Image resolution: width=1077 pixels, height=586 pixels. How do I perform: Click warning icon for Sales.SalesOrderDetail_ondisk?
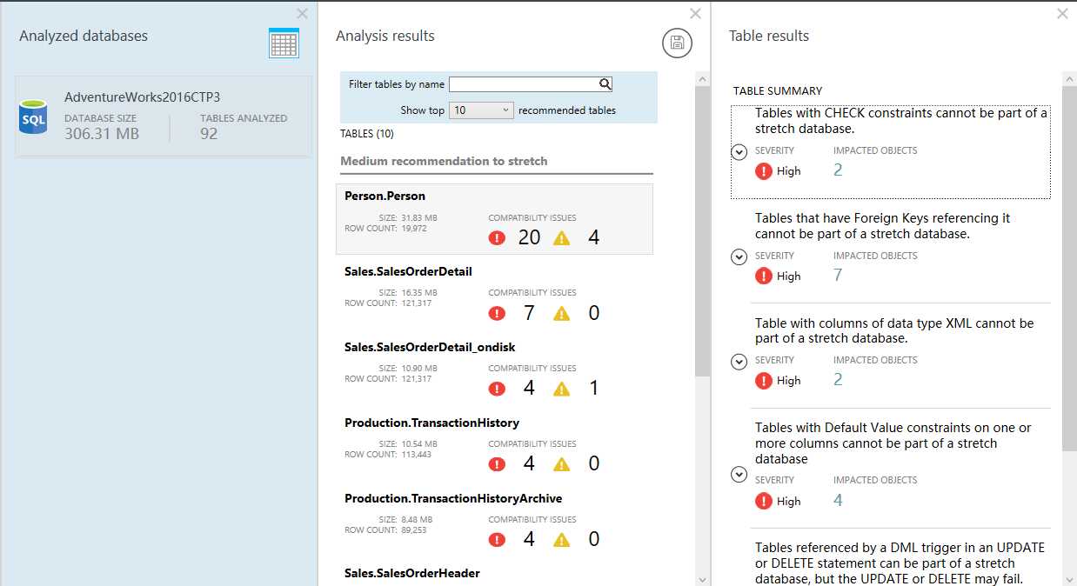(x=562, y=389)
